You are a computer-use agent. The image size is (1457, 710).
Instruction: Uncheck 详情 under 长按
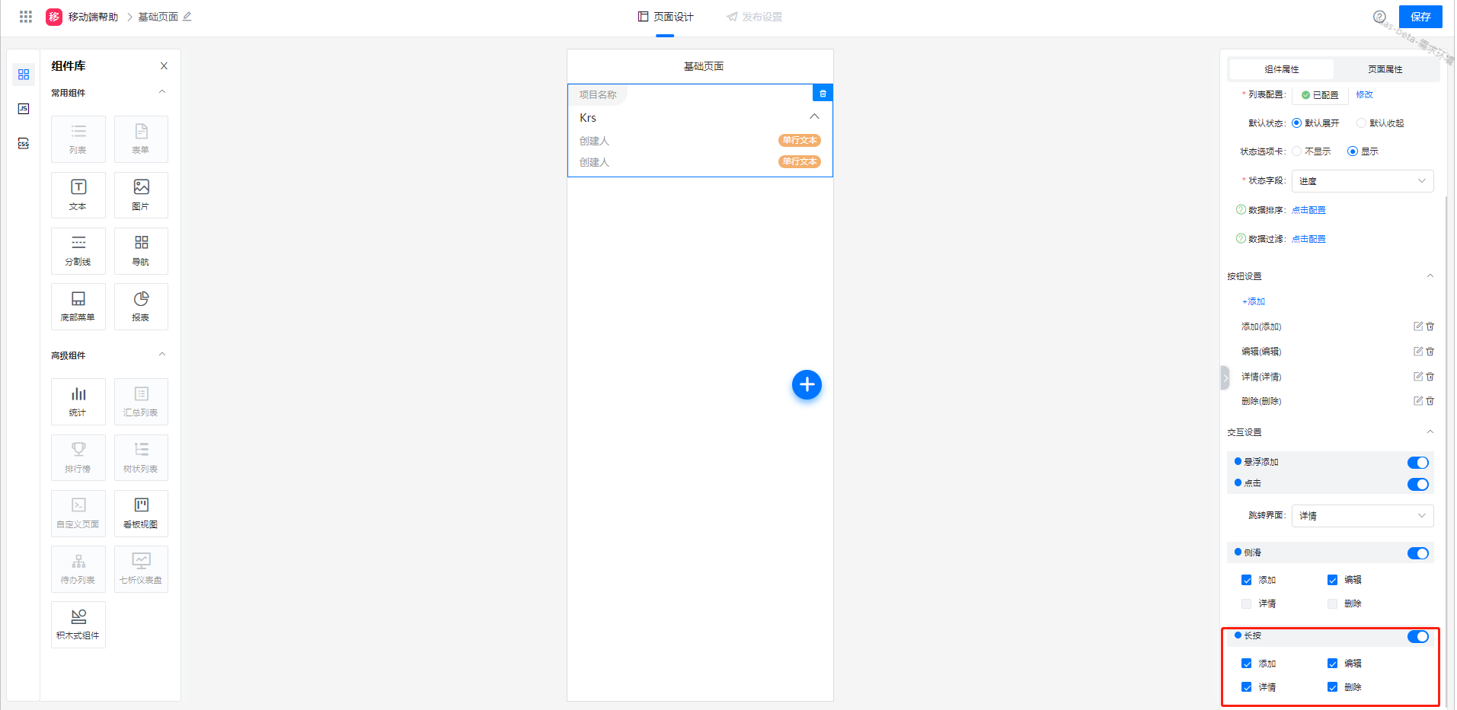(x=1246, y=687)
